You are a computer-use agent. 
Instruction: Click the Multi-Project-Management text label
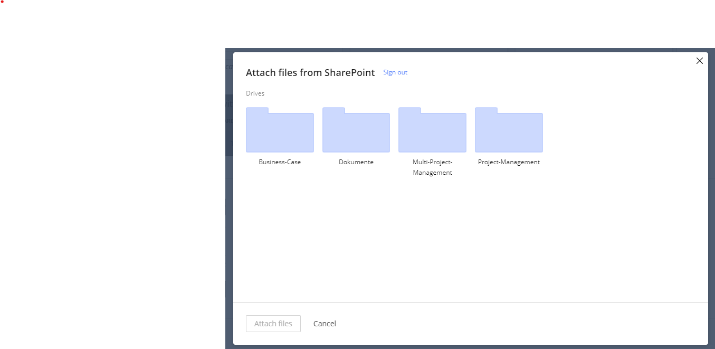click(432, 167)
